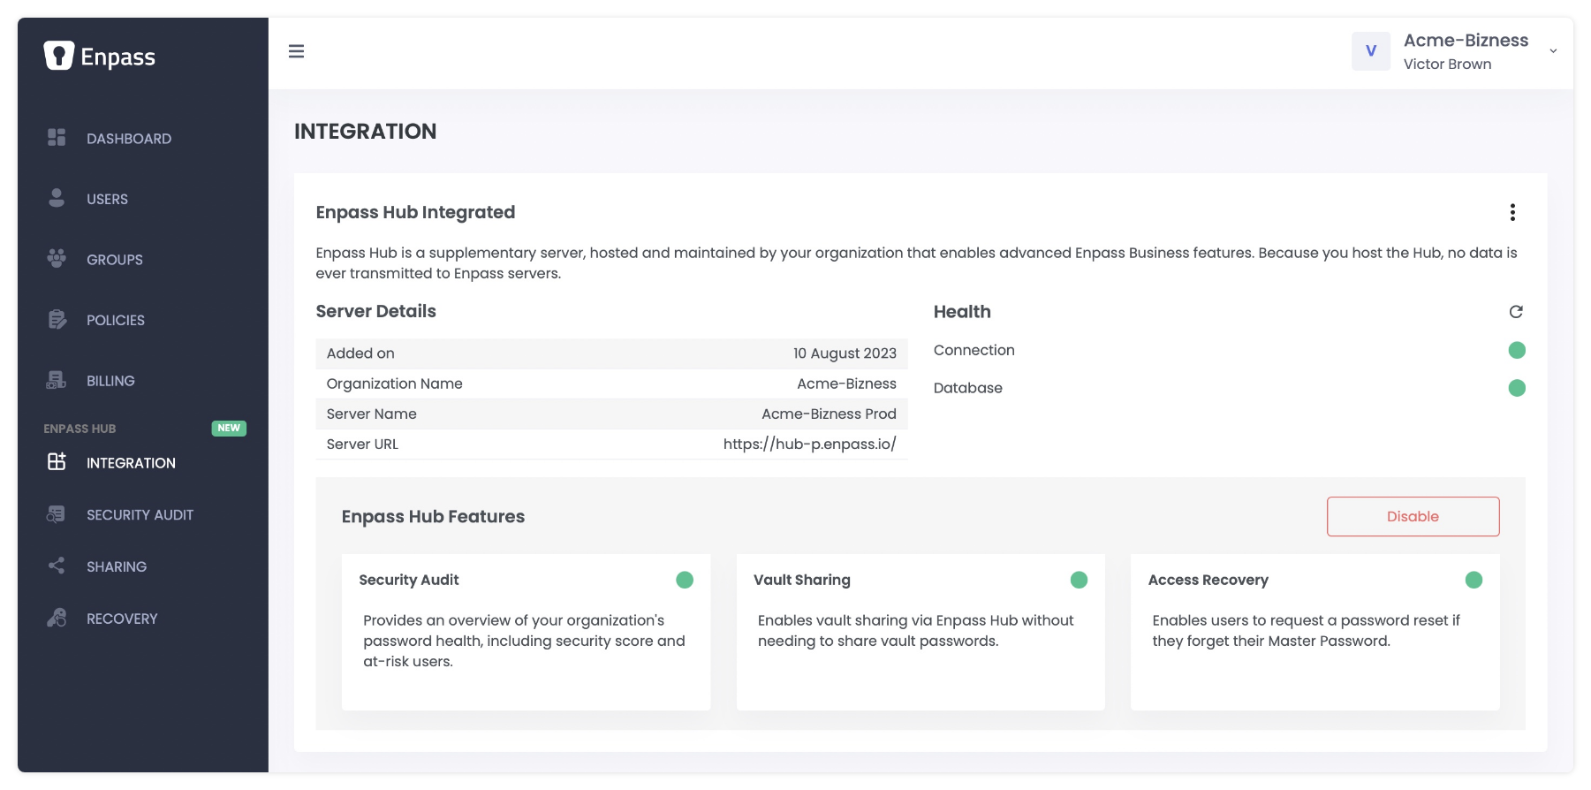
Task: Click the Groups sidebar icon
Action: click(x=57, y=258)
